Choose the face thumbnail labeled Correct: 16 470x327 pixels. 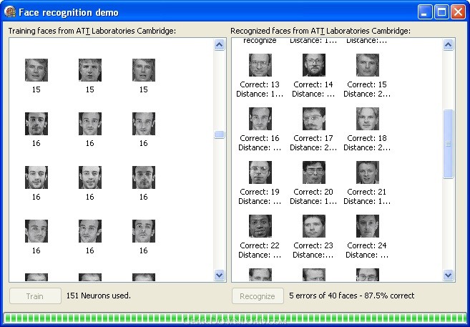pyautogui.click(x=260, y=119)
